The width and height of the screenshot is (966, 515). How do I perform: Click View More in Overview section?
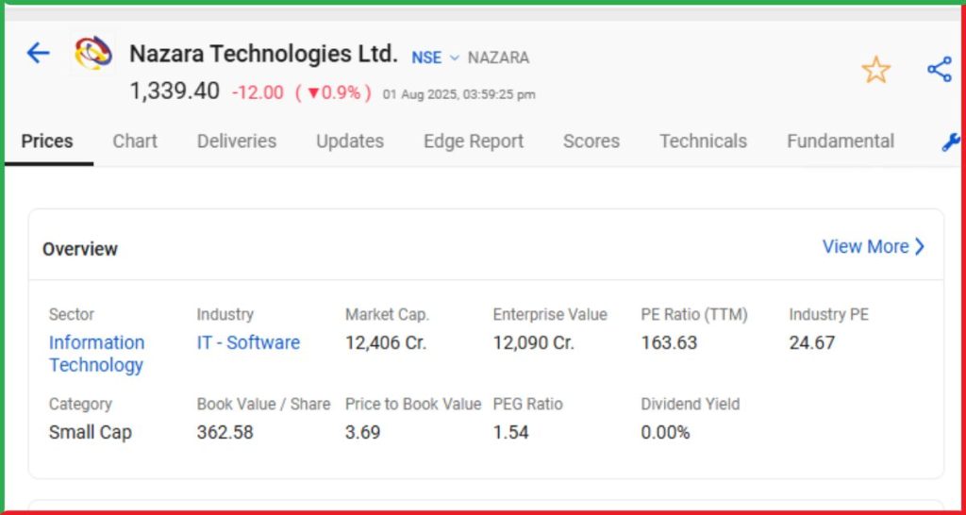pos(874,247)
